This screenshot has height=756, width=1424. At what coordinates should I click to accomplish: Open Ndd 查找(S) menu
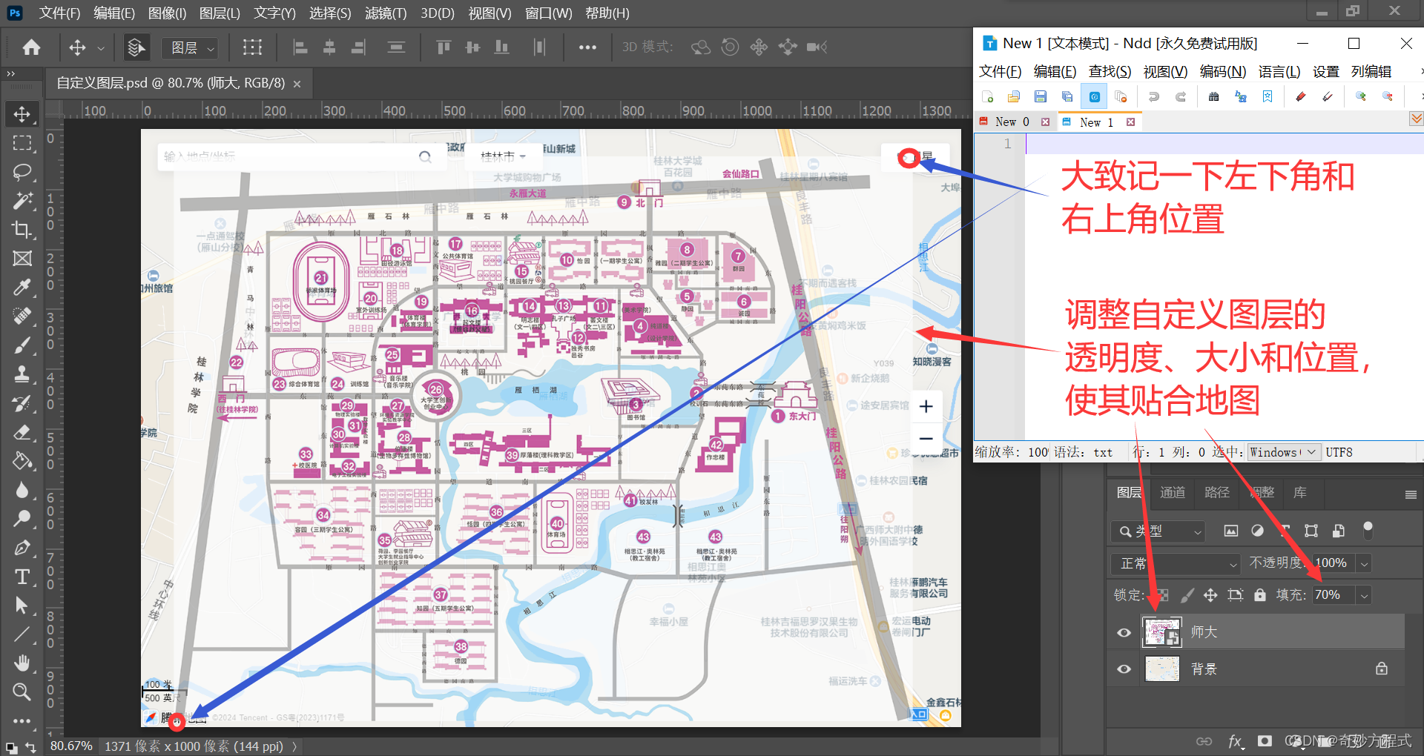(1110, 71)
